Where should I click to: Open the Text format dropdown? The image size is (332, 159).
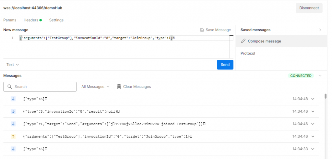[x=13, y=65]
